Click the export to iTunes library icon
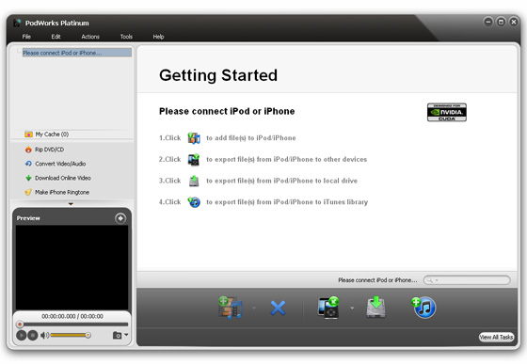 pos(423,307)
